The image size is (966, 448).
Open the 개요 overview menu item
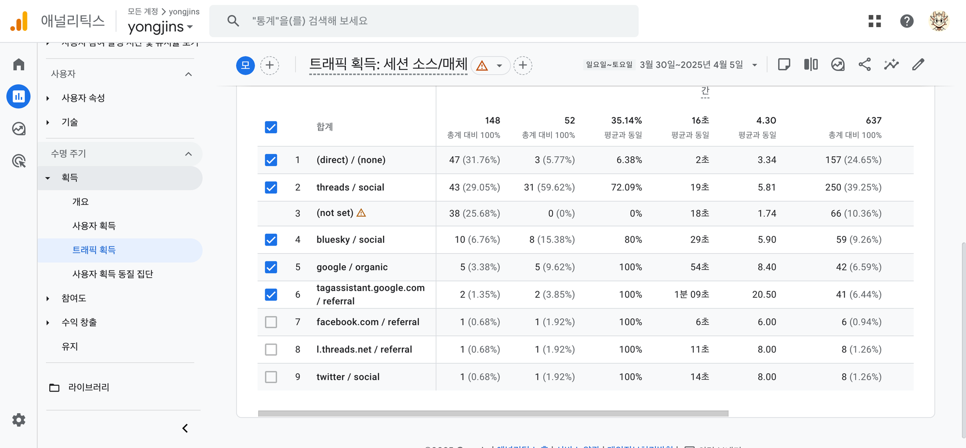click(x=81, y=202)
